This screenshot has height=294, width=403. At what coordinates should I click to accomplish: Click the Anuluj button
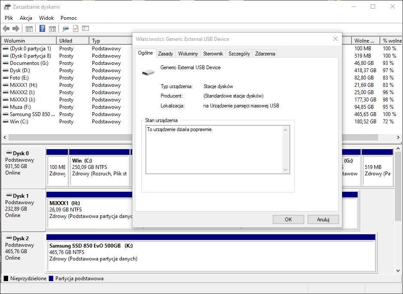point(323,219)
